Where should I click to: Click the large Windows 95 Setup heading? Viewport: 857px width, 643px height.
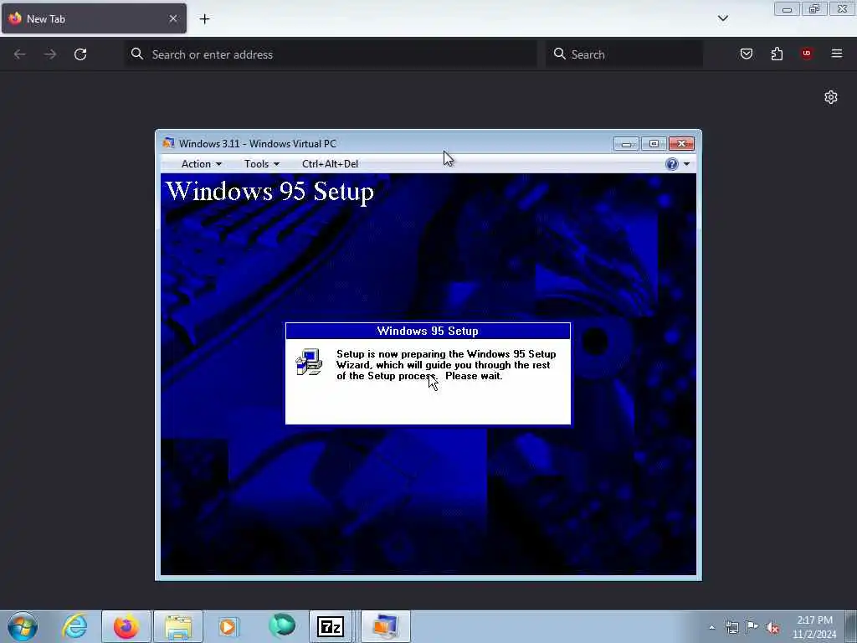point(270,192)
